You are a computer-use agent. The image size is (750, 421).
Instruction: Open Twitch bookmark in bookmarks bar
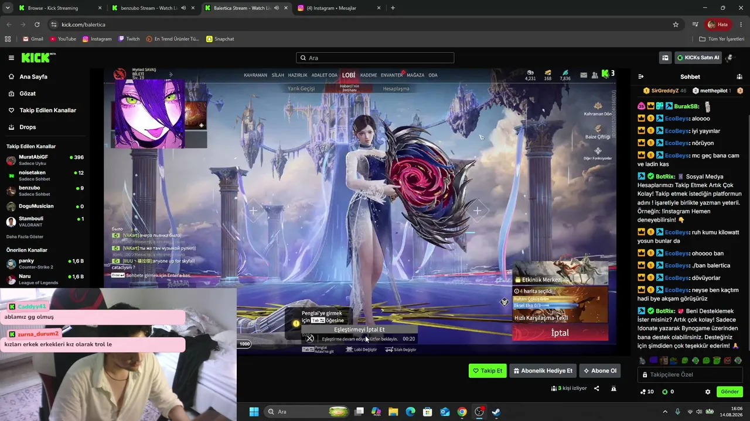click(129, 39)
